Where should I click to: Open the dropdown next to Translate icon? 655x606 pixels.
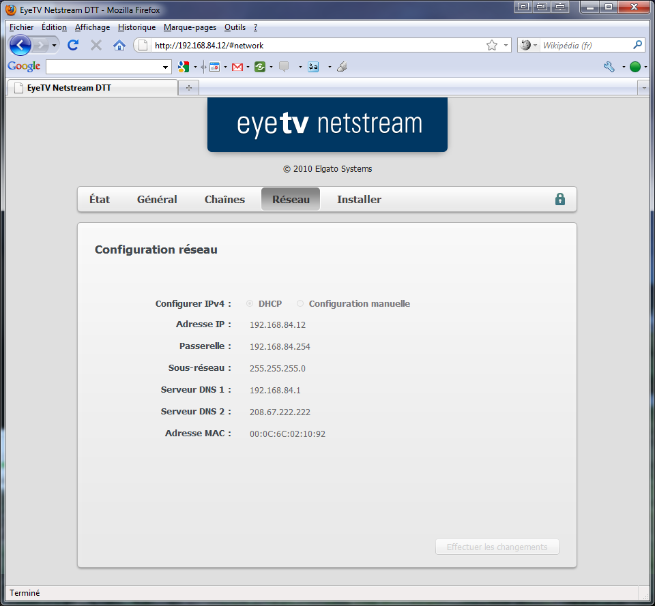tap(330, 67)
